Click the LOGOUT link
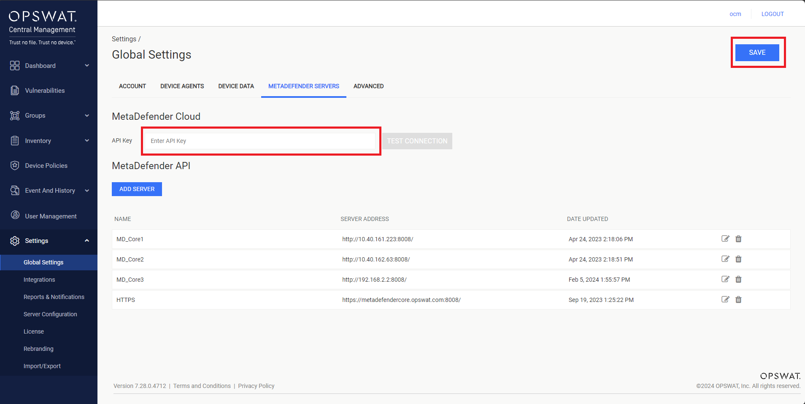Image resolution: width=805 pixels, height=404 pixels. [x=773, y=14]
